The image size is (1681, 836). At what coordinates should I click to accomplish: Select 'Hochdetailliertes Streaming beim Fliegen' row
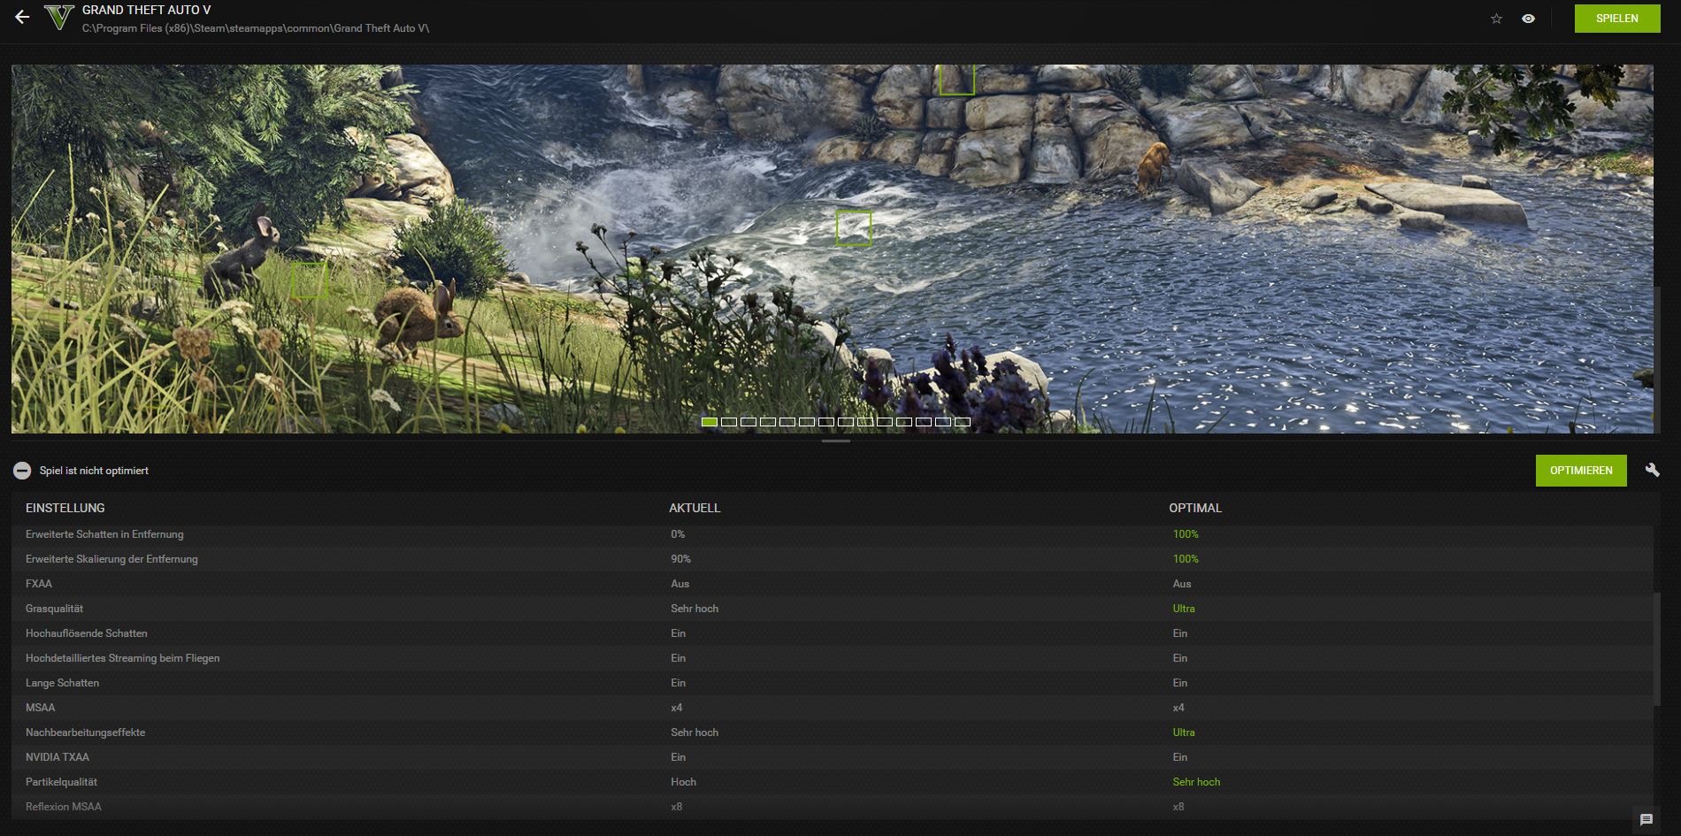point(832,658)
